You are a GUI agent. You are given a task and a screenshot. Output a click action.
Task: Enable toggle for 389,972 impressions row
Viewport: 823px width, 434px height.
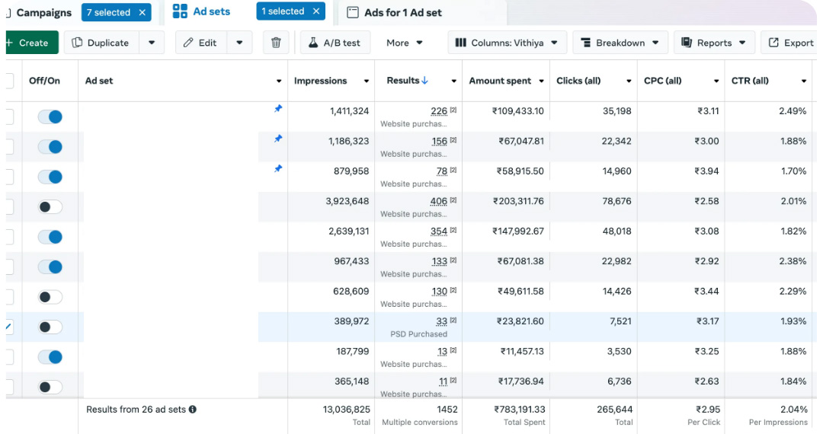[x=50, y=327]
